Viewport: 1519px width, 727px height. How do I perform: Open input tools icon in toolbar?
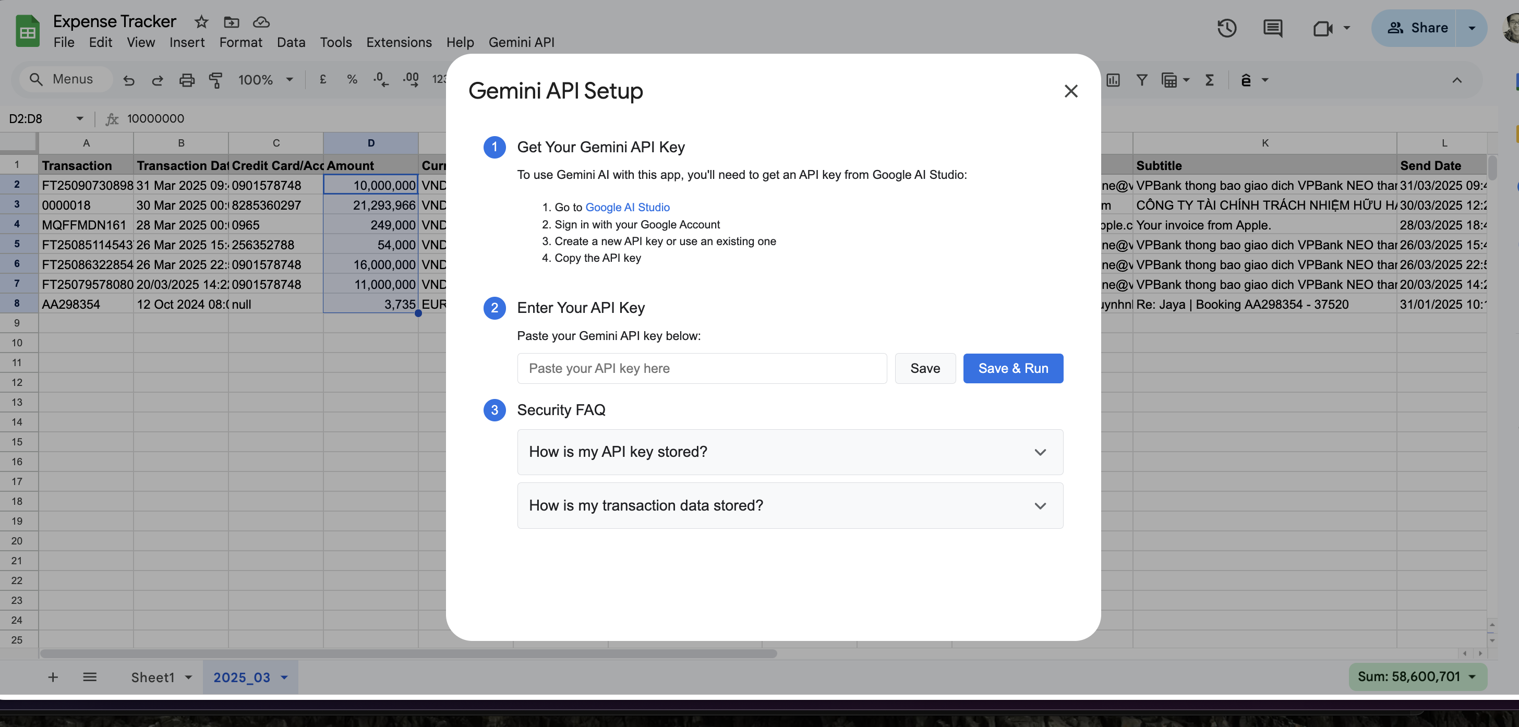coord(1246,80)
